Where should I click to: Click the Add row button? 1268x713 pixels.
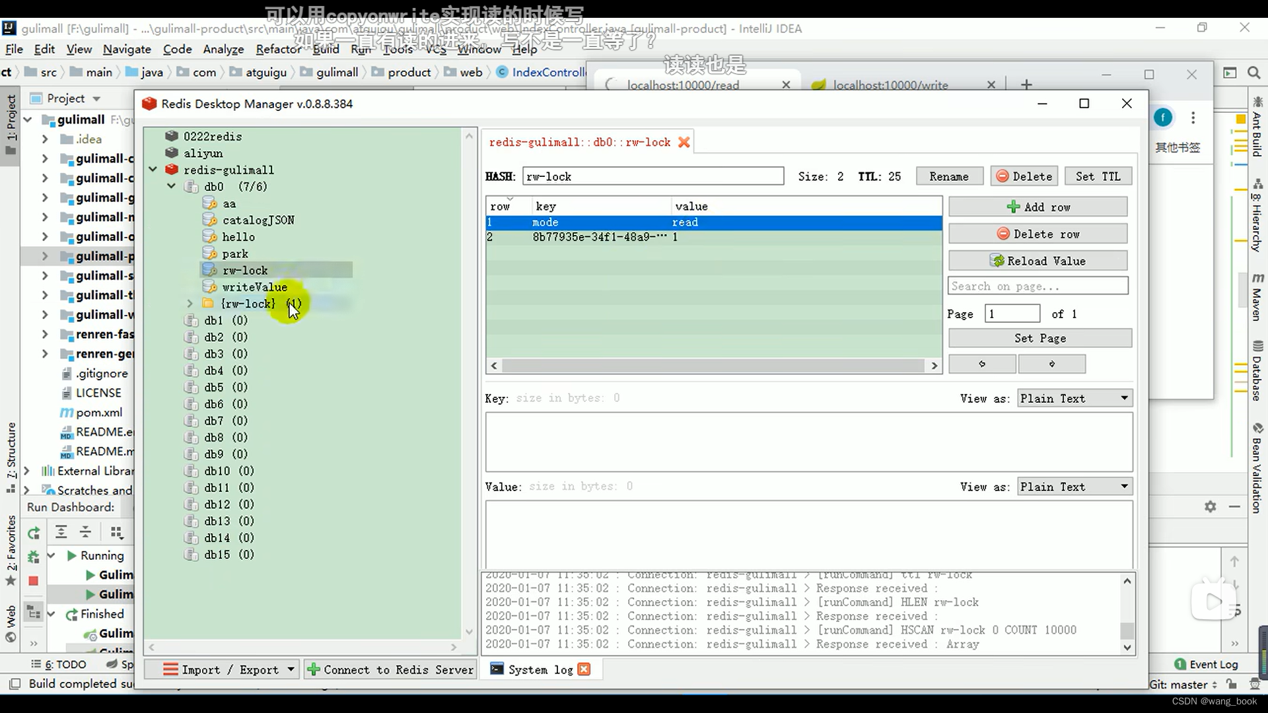pyautogui.click(x=1038, y=207)
